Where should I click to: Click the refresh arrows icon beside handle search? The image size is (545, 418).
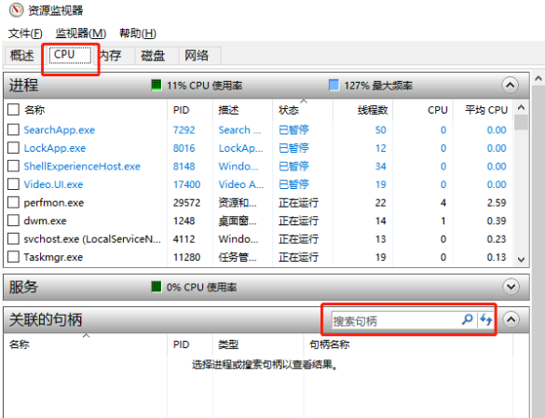coord(485,319)
